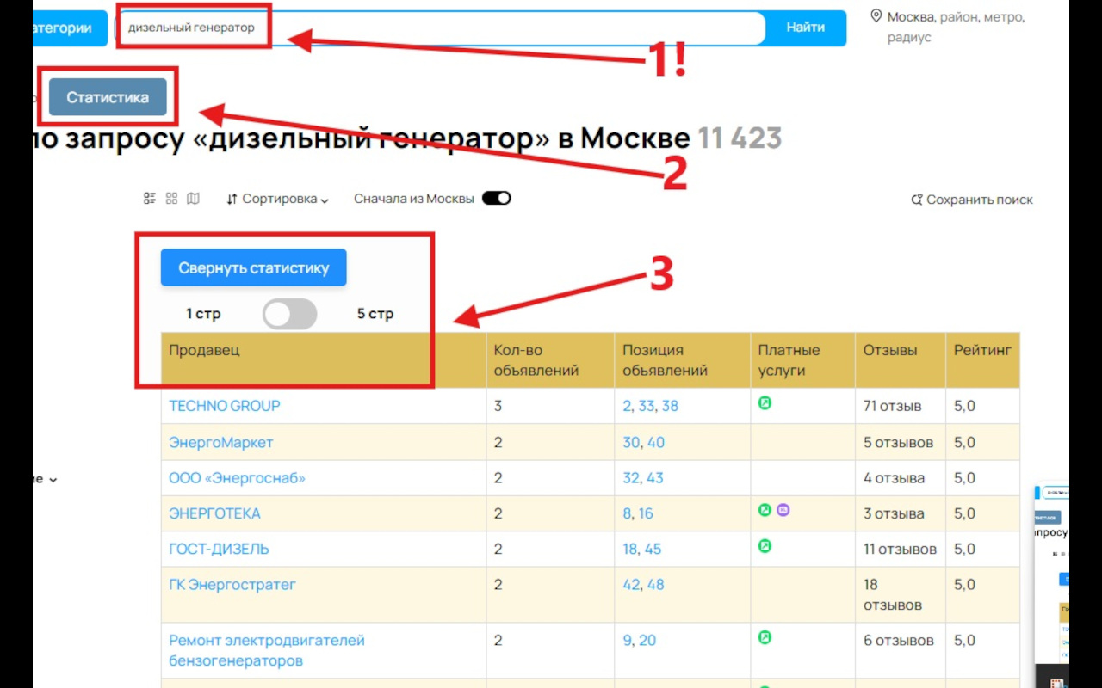
Task: Click paid service icon in ГОСТ-ДИЗЕЛЬ row
Action: click(x=765, y=545)
